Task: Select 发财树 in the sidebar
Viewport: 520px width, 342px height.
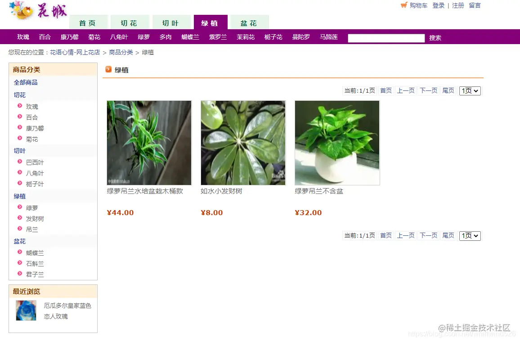Action: click(35, 219)
